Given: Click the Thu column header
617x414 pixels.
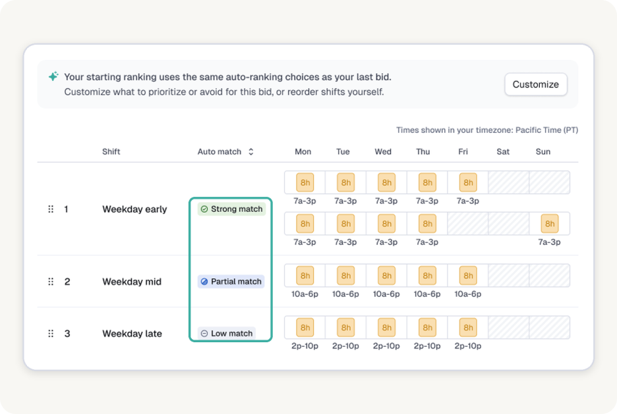Looking at the screenshot, I should click(x=423, y=151).
